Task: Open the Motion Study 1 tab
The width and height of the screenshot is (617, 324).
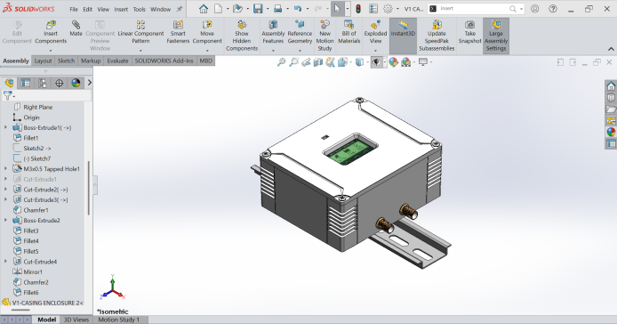Action: [x=119, y=320]
